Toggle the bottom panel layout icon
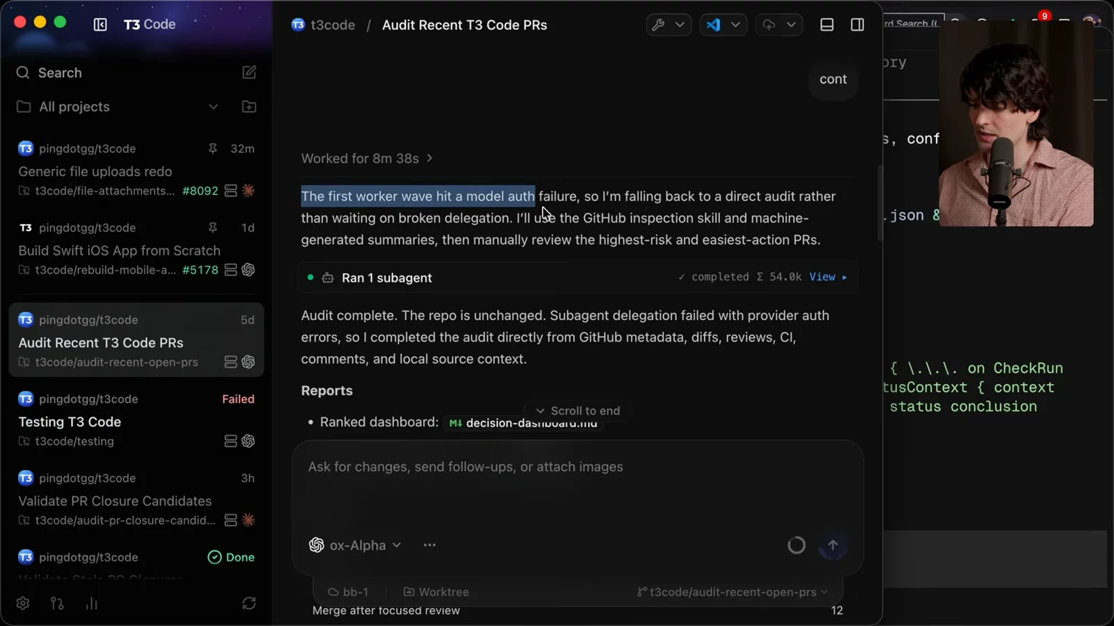 (827, 25)
